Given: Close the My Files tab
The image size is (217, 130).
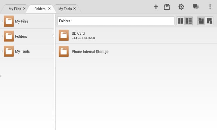Looking at the screenshot, I should coord(24,9).
